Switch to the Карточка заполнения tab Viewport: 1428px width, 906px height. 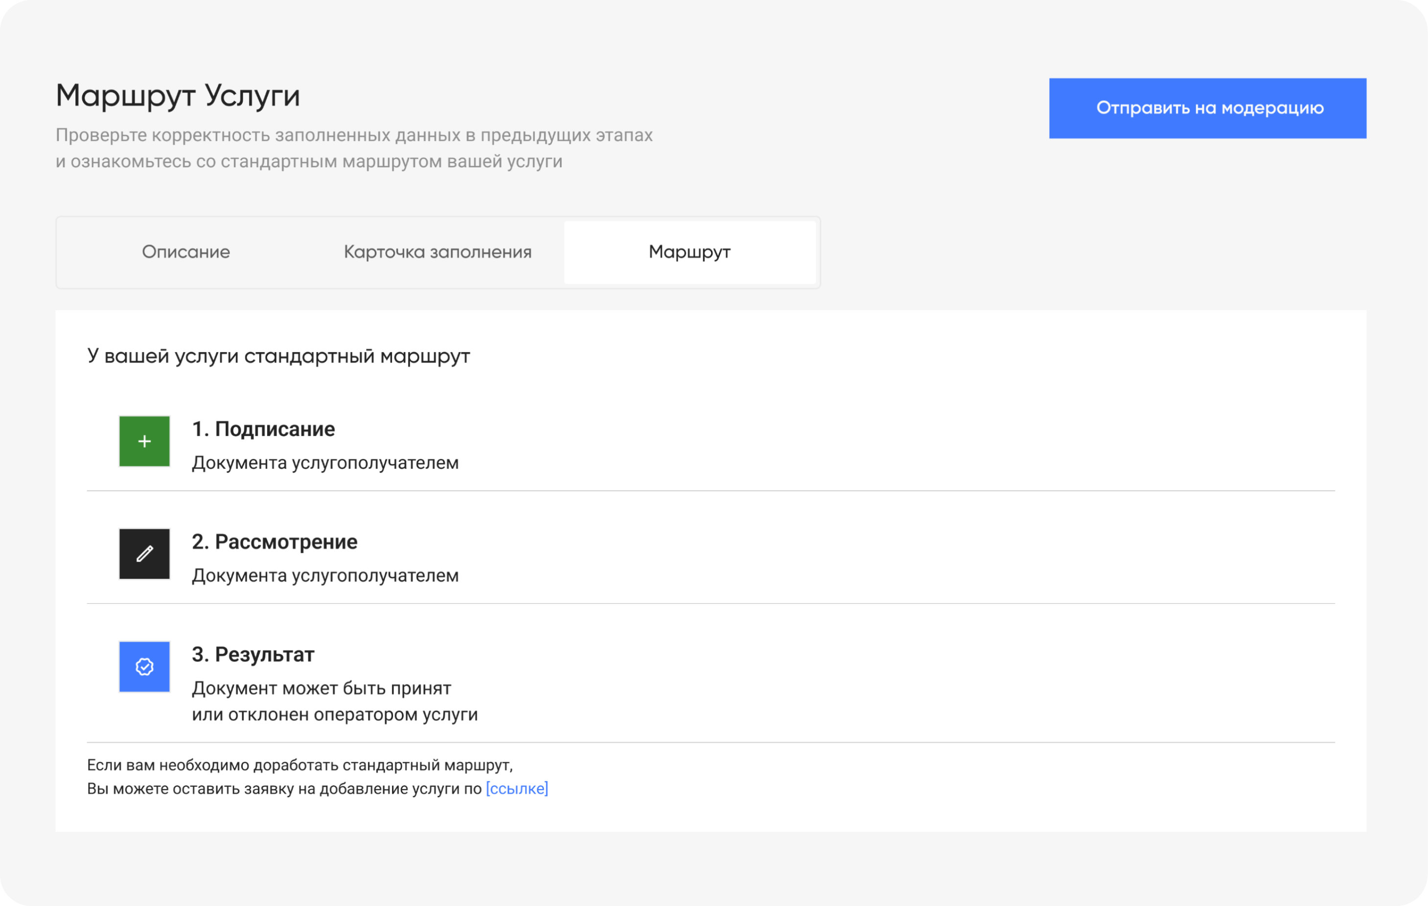click(437, 252)
